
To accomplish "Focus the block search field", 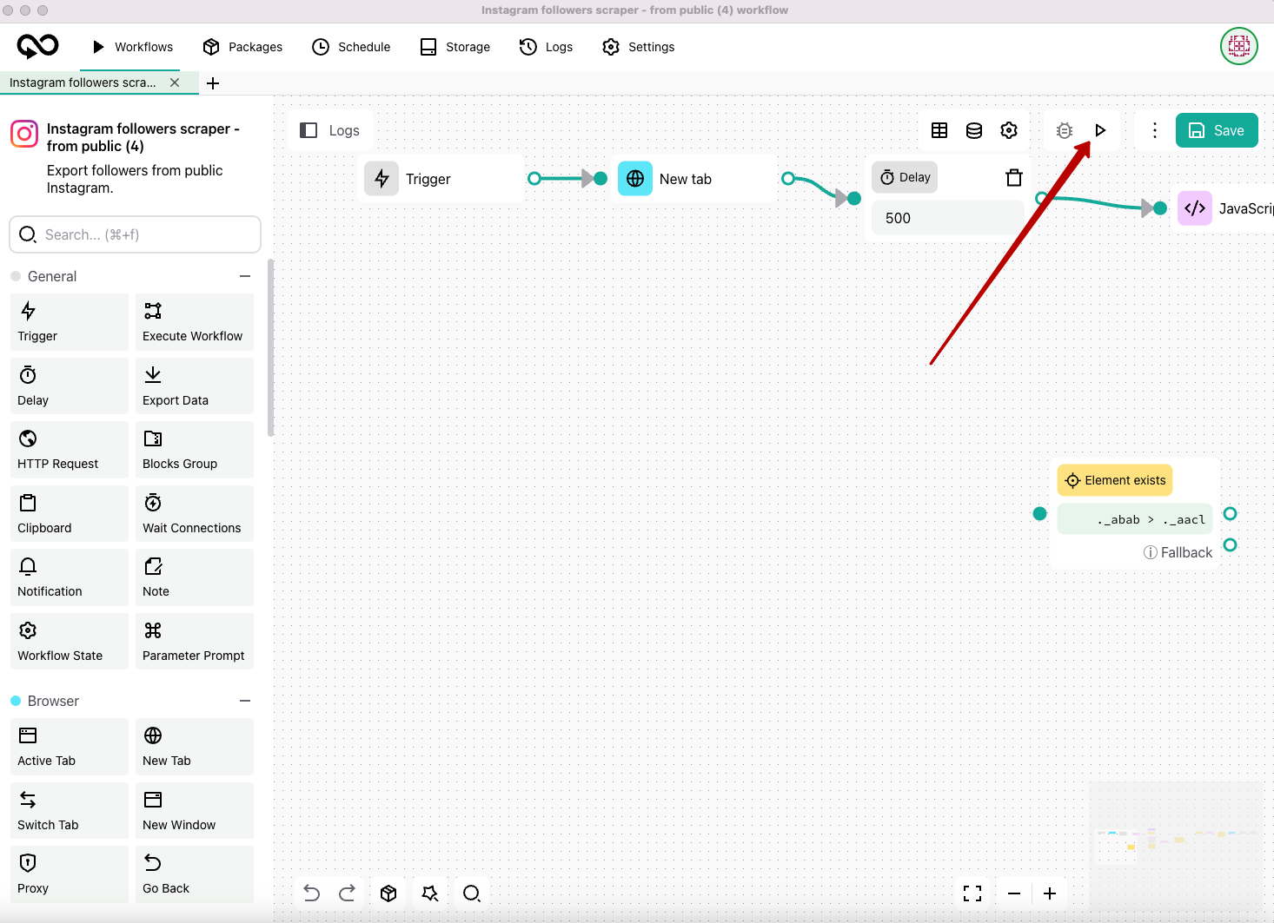I will [135, 234].
